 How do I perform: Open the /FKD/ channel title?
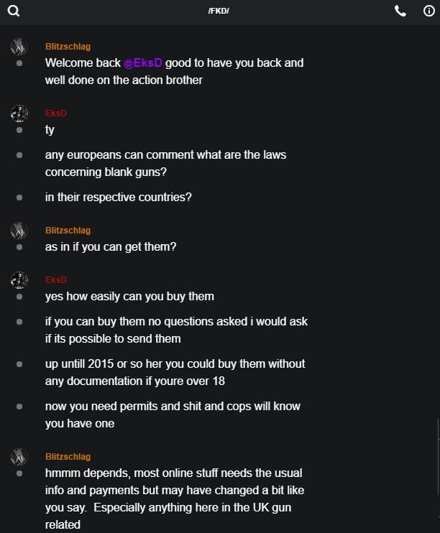tap(219, 11)
